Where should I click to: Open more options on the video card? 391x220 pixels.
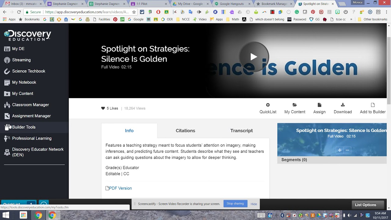347,150
